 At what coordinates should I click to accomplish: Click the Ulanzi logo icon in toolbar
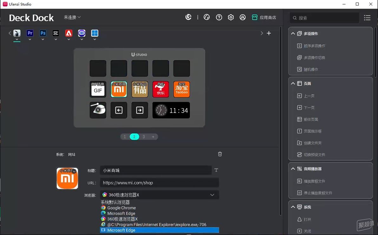tap(188, 17)
